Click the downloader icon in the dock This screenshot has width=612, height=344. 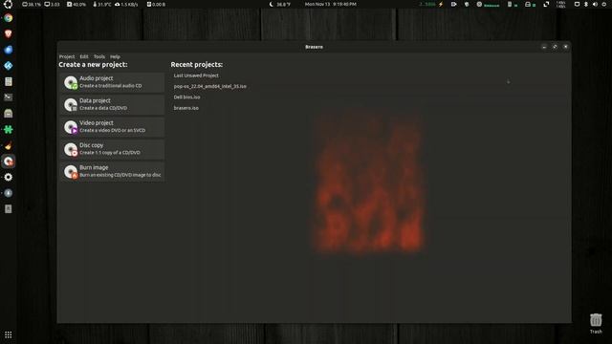(x=9, y=193)
